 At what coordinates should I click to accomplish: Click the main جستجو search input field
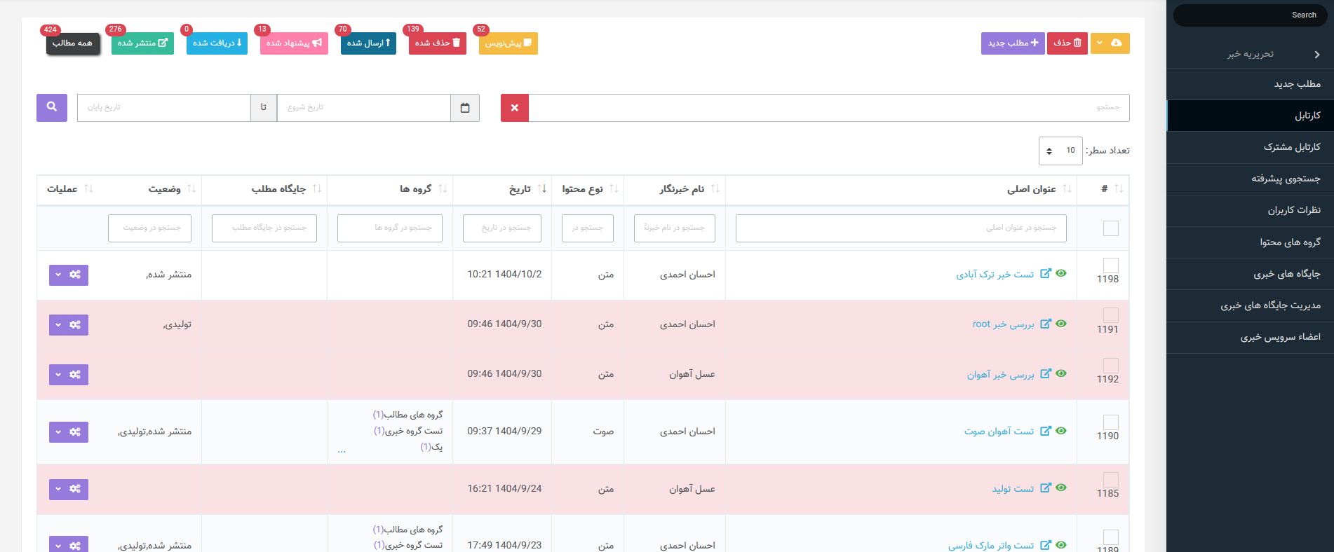828,108
